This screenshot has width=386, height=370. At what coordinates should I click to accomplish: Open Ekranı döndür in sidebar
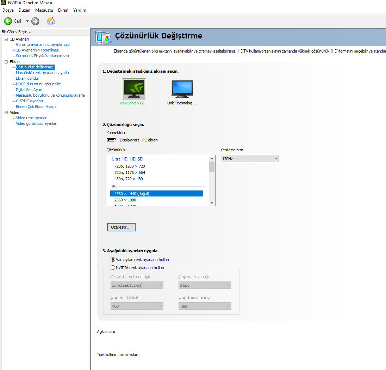coord(27,78)
